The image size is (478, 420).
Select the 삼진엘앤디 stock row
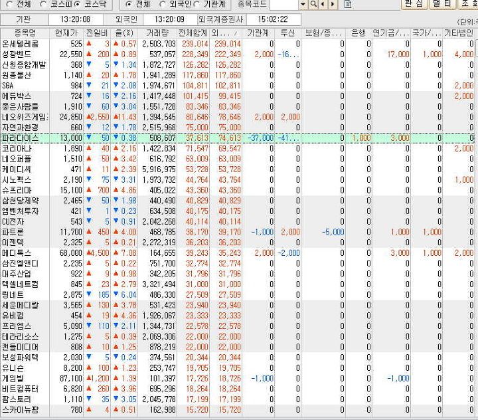[x=238, y=263]
